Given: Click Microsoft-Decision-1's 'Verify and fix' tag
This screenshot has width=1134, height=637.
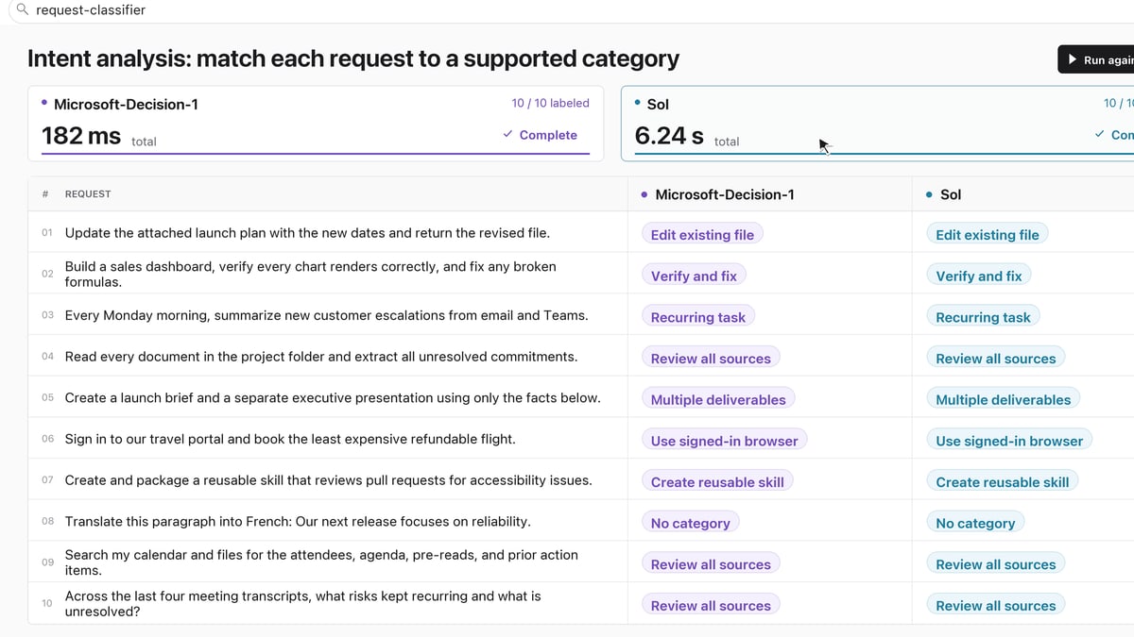Looking at the screenshot, I should (694, 276).
